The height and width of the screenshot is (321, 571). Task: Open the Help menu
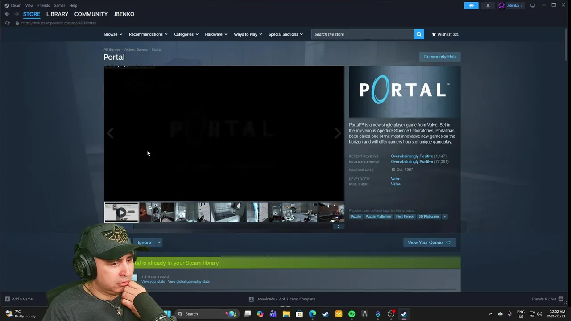click(73, 5)
